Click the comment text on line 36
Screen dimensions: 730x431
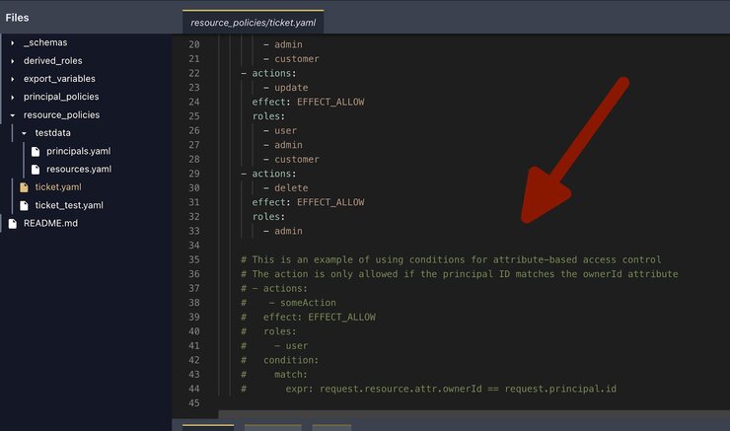(459, 274)
